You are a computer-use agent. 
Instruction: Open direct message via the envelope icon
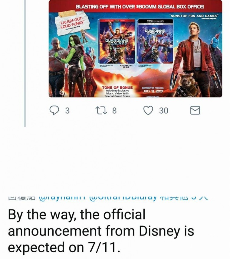[x=195, y=110]
